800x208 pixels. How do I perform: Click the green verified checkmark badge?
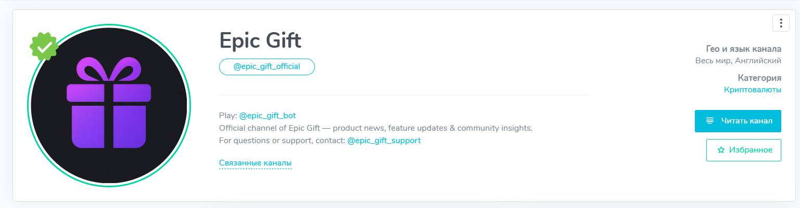point(44,47)
